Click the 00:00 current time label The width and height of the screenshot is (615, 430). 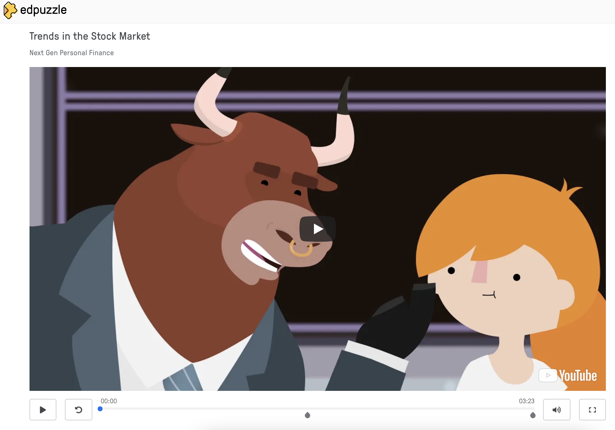pos(109,401)
